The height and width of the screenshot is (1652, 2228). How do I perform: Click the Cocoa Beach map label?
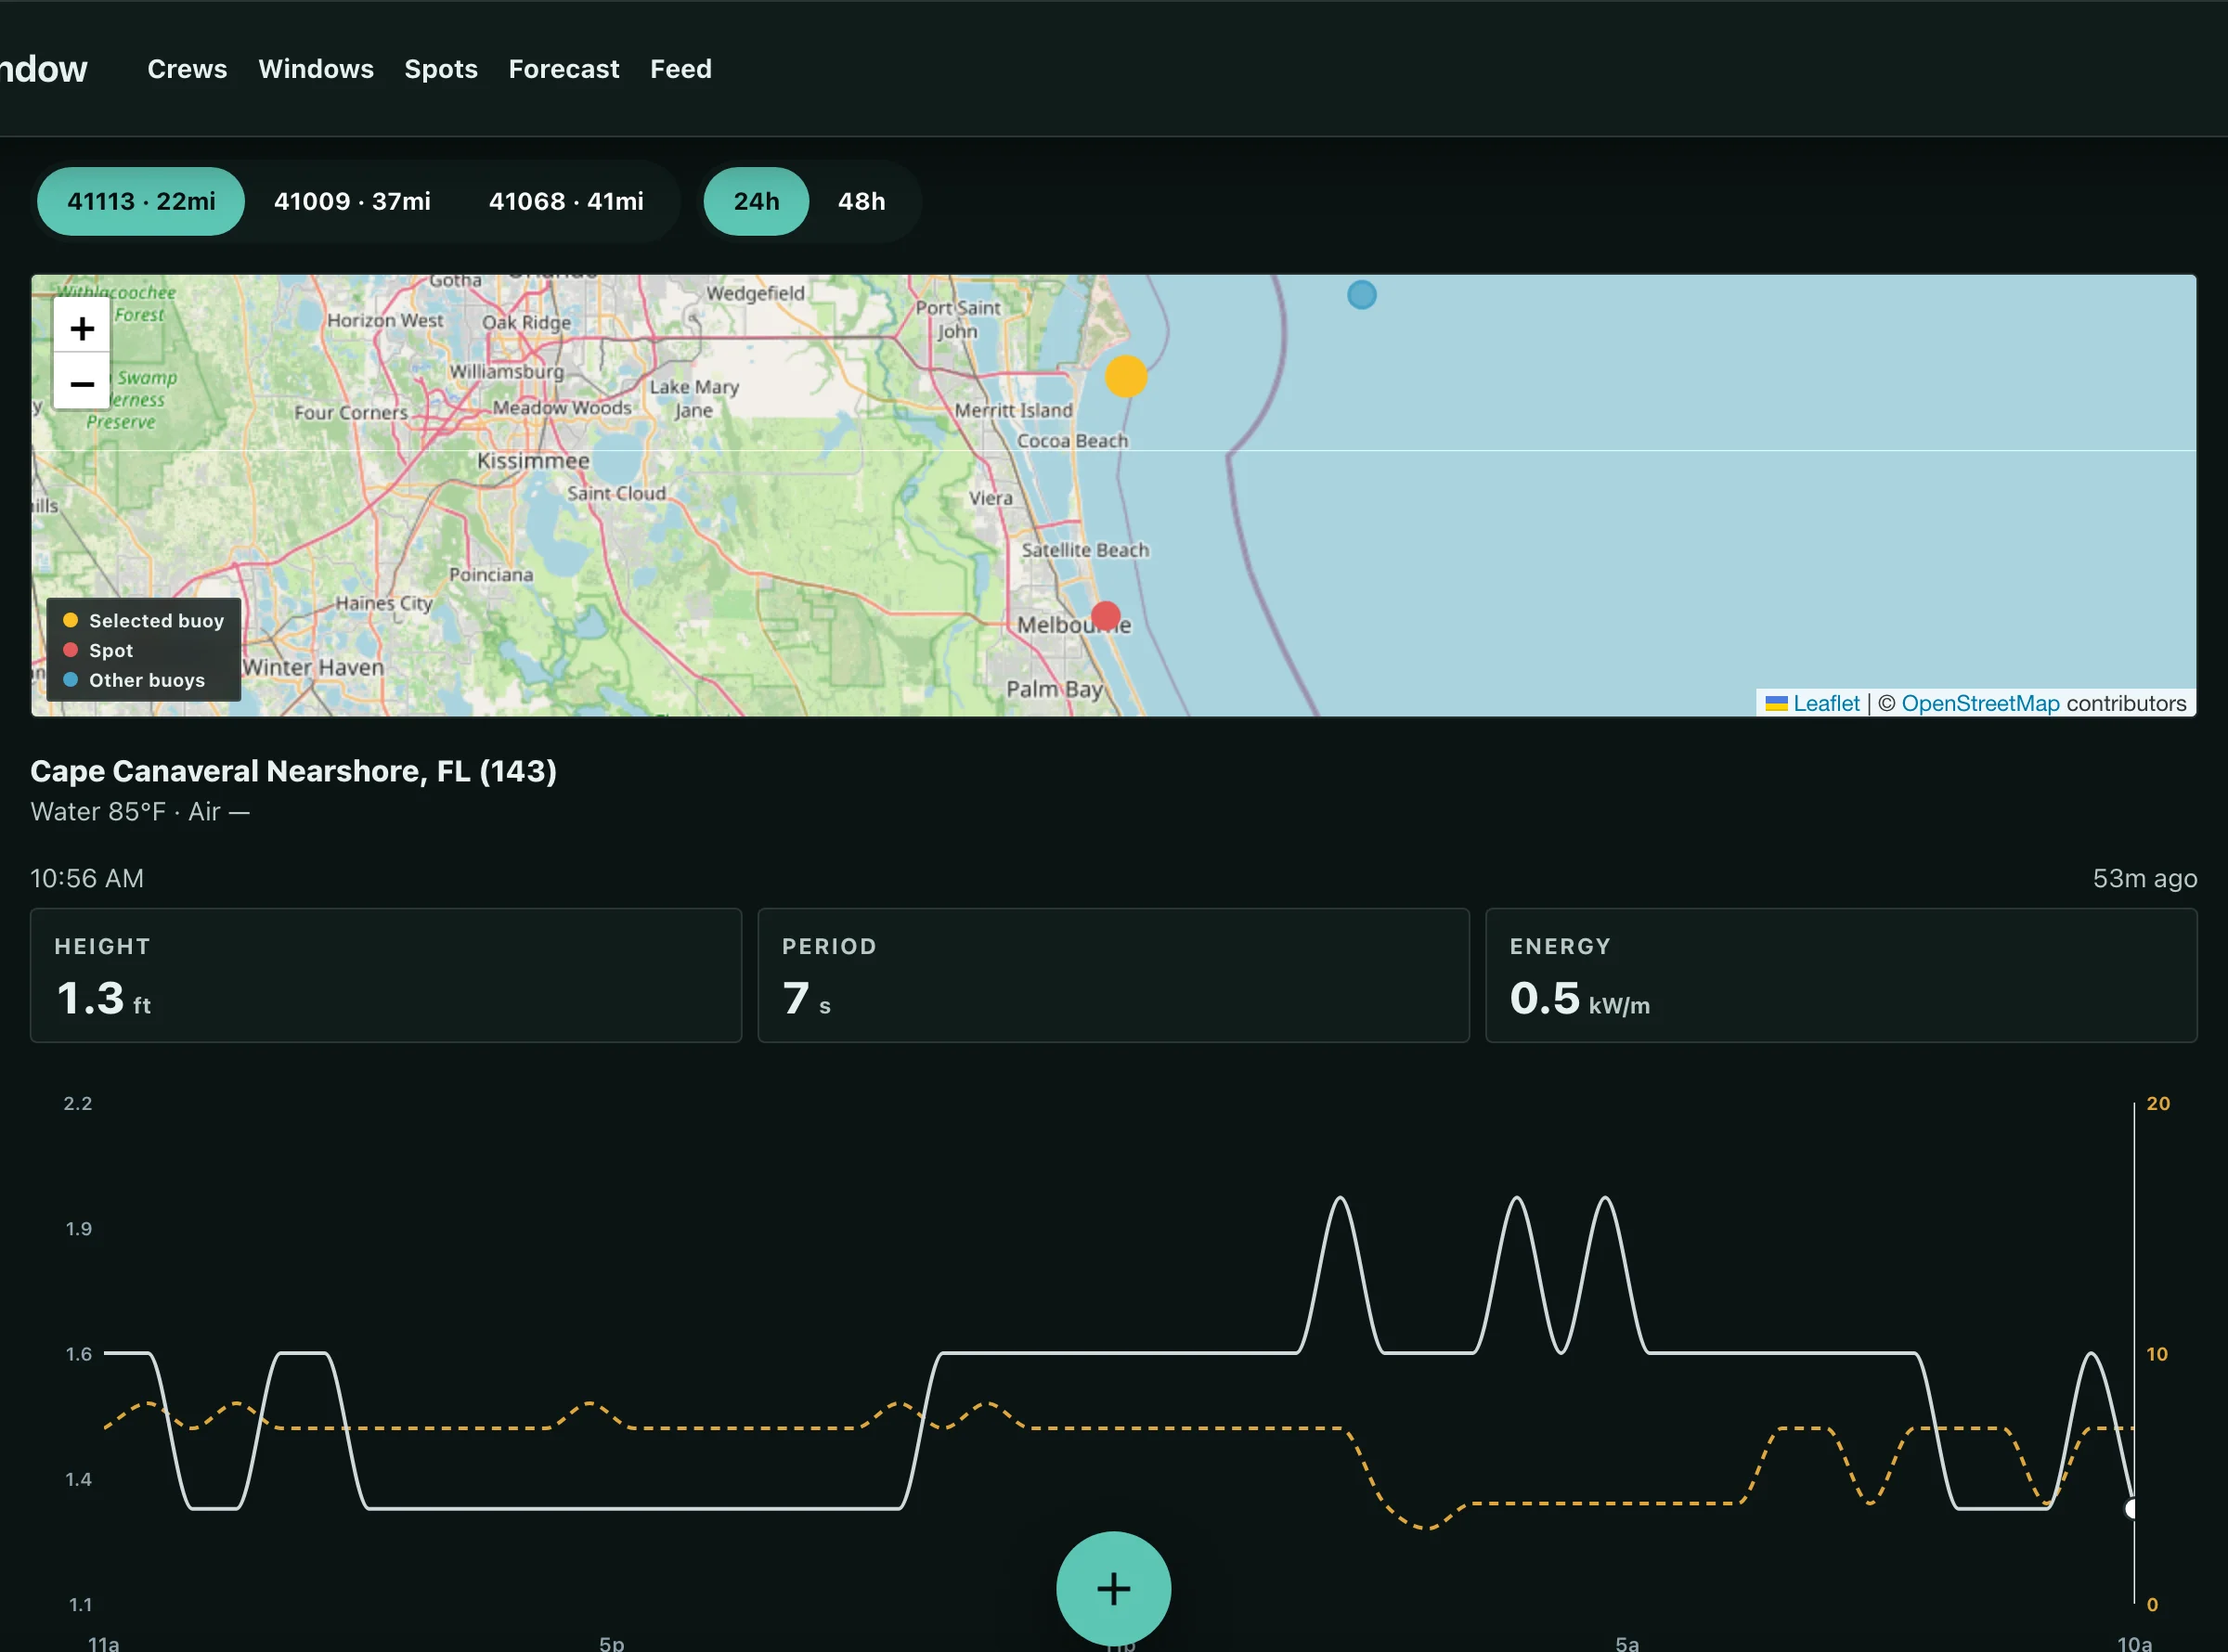click(1072, 440)
